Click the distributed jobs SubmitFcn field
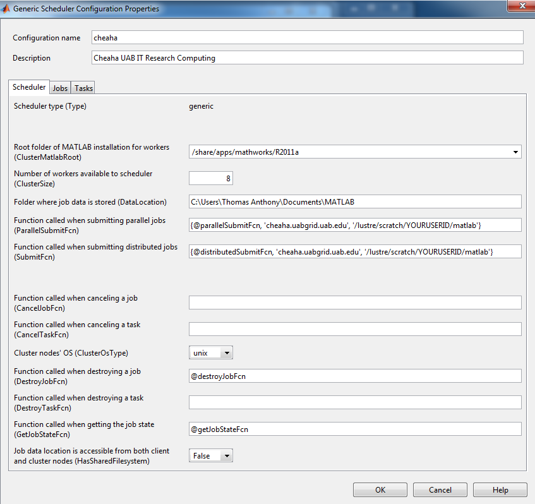The image size is (535, 504). 355,251
